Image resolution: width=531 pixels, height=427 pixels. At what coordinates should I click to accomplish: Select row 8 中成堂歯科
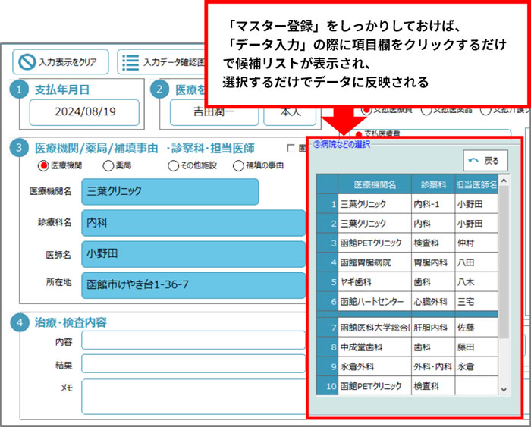point(407,347)
